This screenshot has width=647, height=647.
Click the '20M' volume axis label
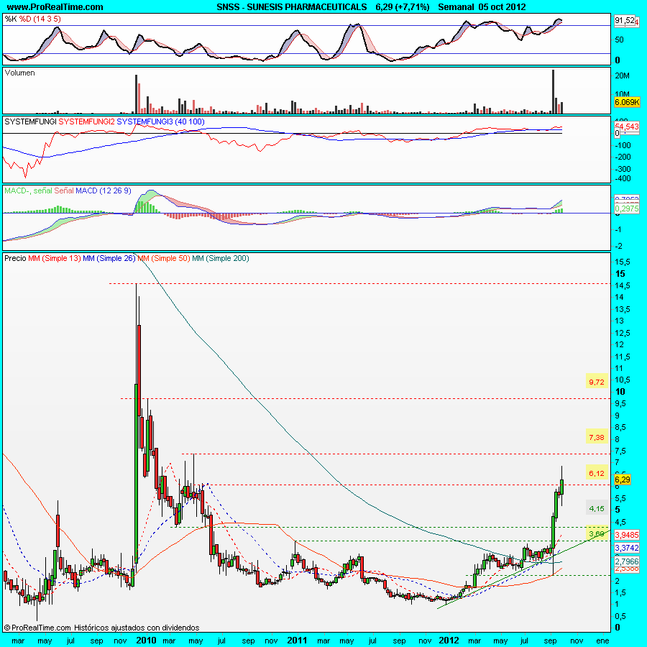pos(623,75)
